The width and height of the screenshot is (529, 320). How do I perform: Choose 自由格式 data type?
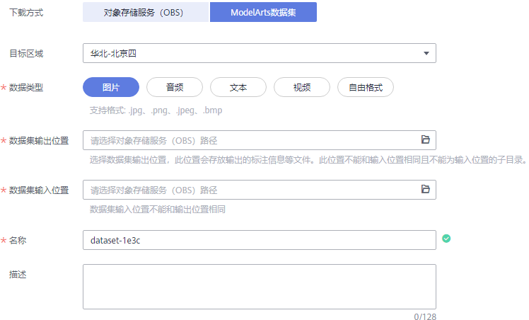pos(366,87)
